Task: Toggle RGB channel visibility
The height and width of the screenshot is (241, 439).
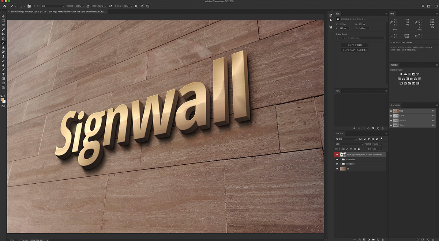Action: 391,111
